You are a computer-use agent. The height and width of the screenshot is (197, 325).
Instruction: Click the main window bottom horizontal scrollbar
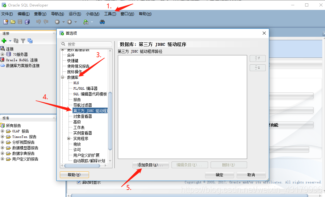coord(189,195)
